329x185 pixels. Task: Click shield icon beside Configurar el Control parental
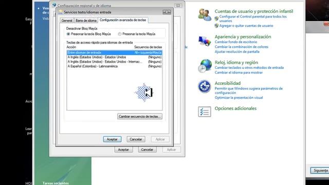point(216,18)
